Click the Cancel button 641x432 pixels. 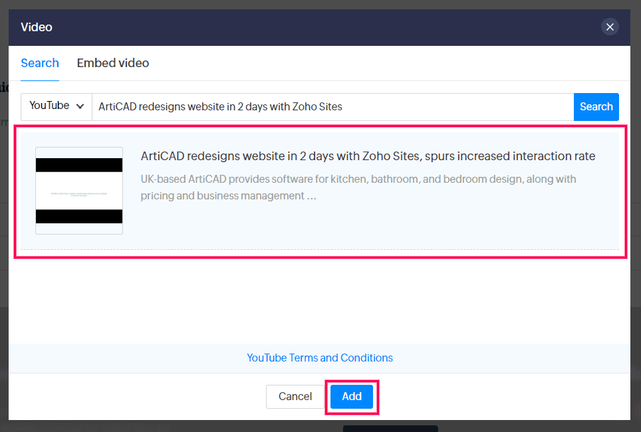click(295, 396)
